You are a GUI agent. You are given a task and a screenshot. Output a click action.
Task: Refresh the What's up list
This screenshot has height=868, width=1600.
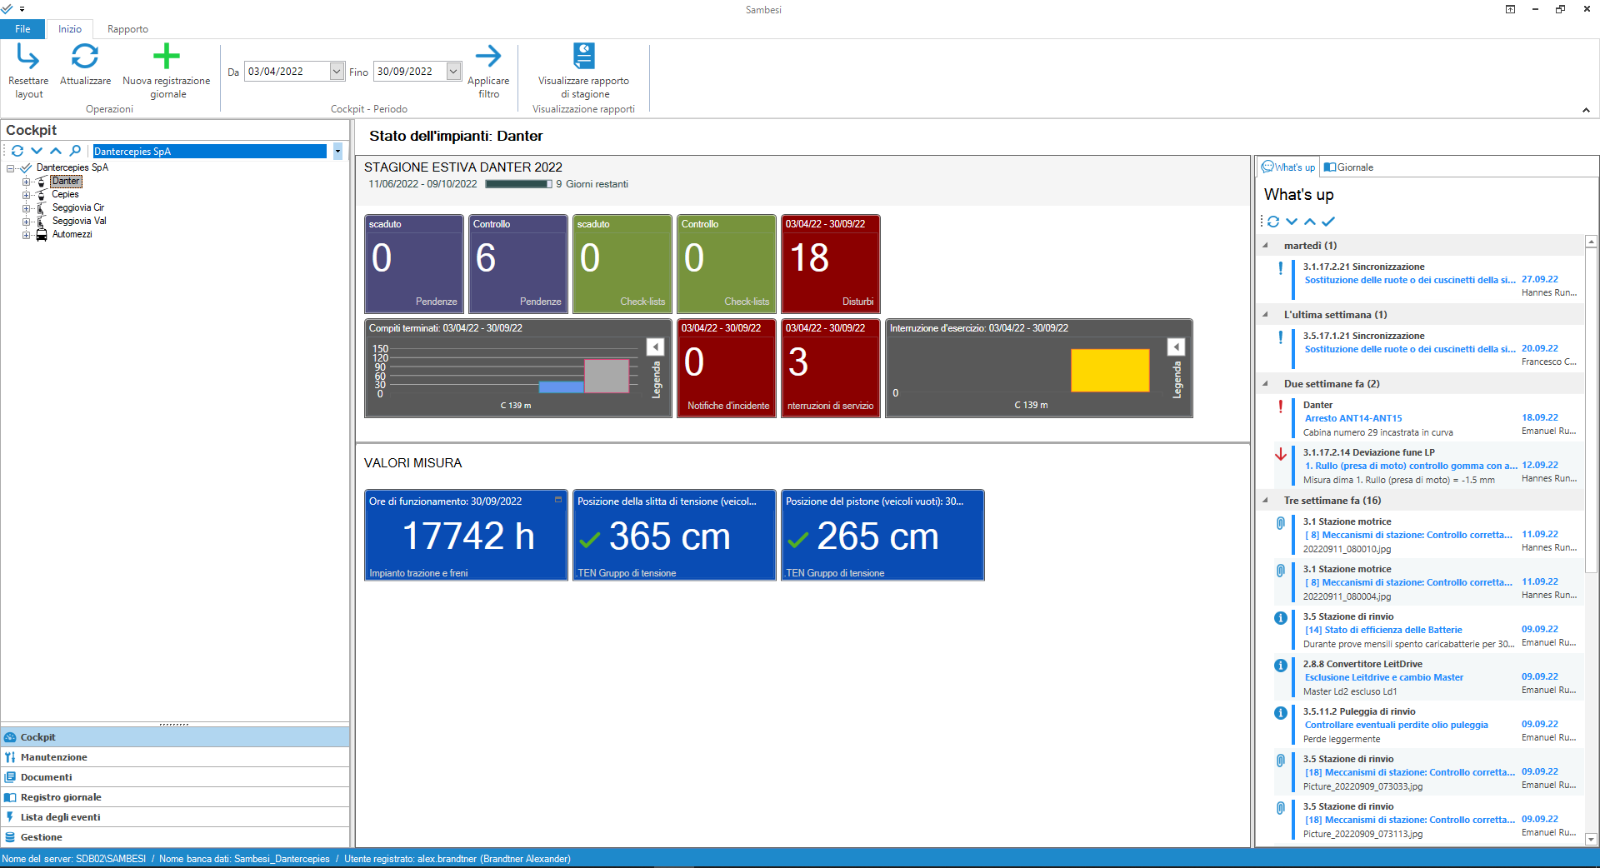coord(1273,222)
